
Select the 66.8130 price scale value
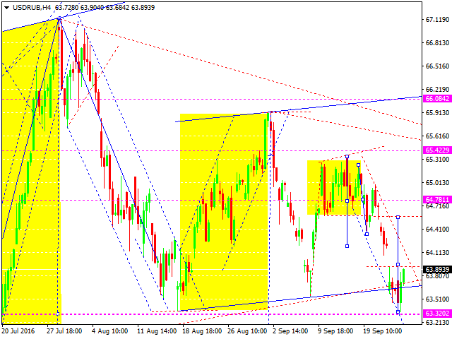438,43
